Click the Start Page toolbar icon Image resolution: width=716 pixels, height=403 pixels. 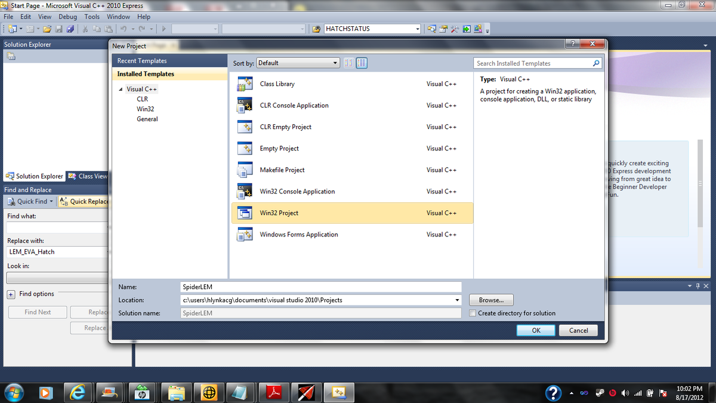[x=467, y=29]
